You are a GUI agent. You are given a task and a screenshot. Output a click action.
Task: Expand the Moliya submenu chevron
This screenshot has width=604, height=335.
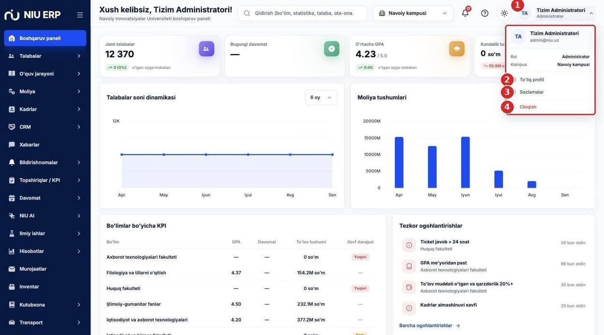[x=79, y=92]
